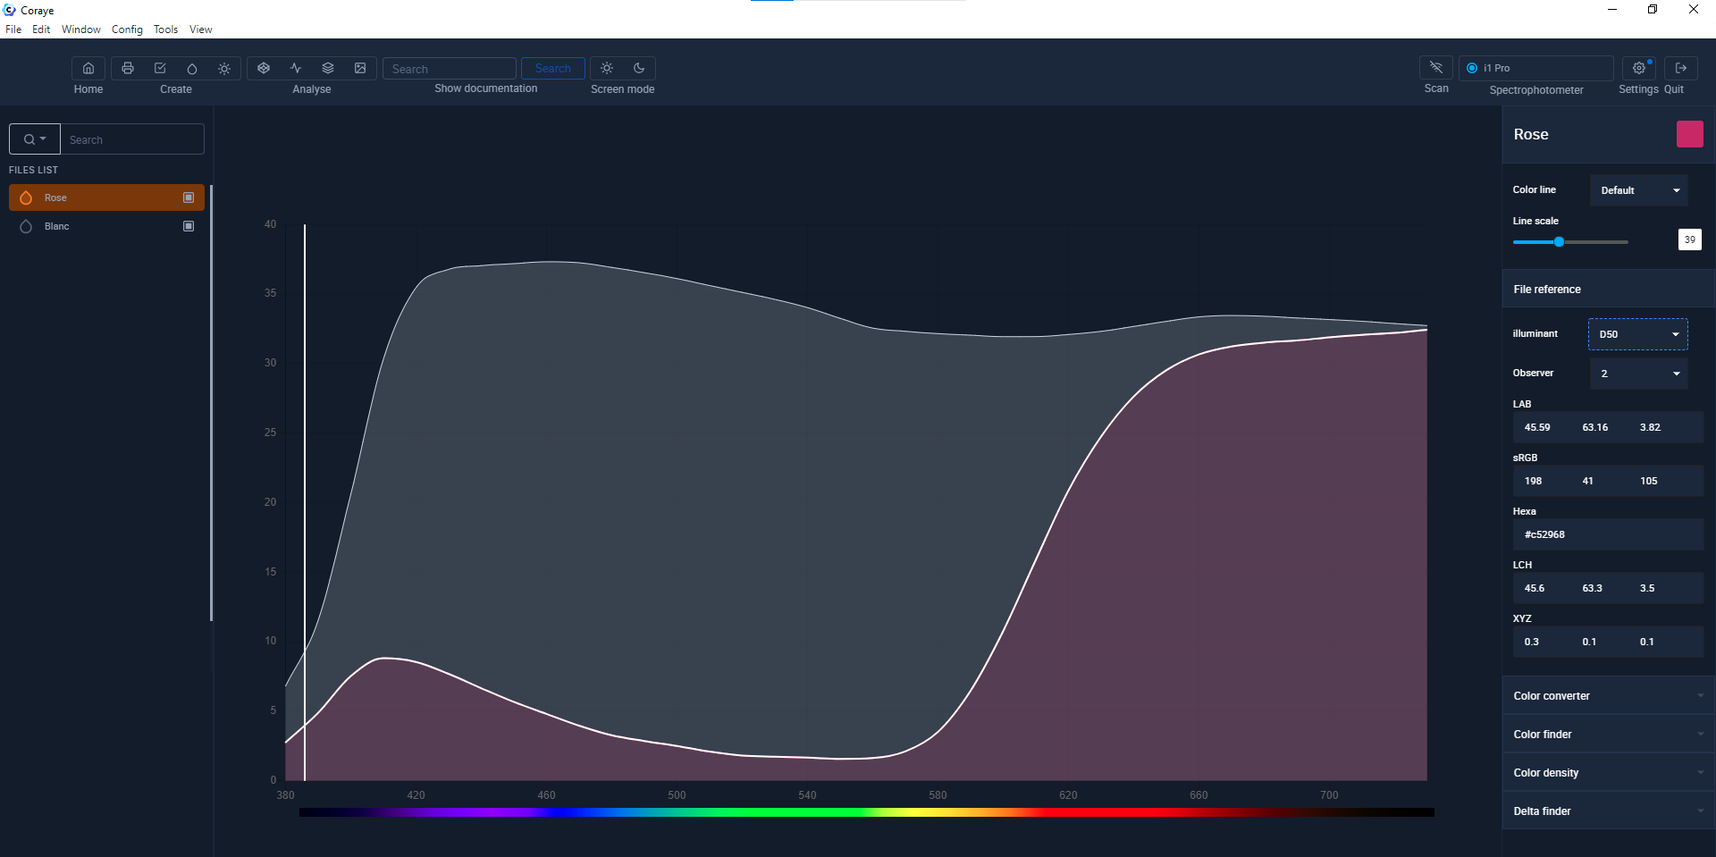Click the Rose pink color swatch
The image size is (1716, 857).
click(x=1689, y=134)
